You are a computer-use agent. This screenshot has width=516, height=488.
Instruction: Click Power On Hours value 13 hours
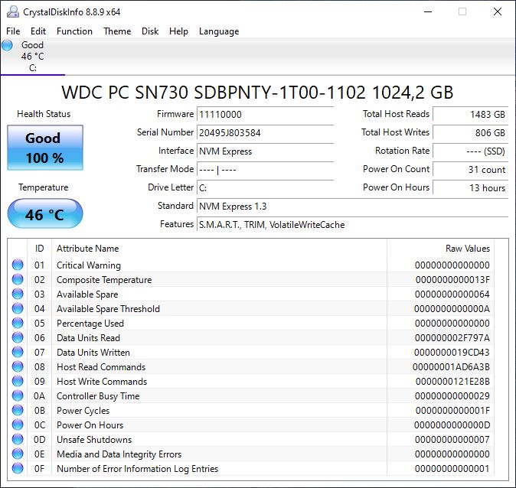tap(471, 188)
